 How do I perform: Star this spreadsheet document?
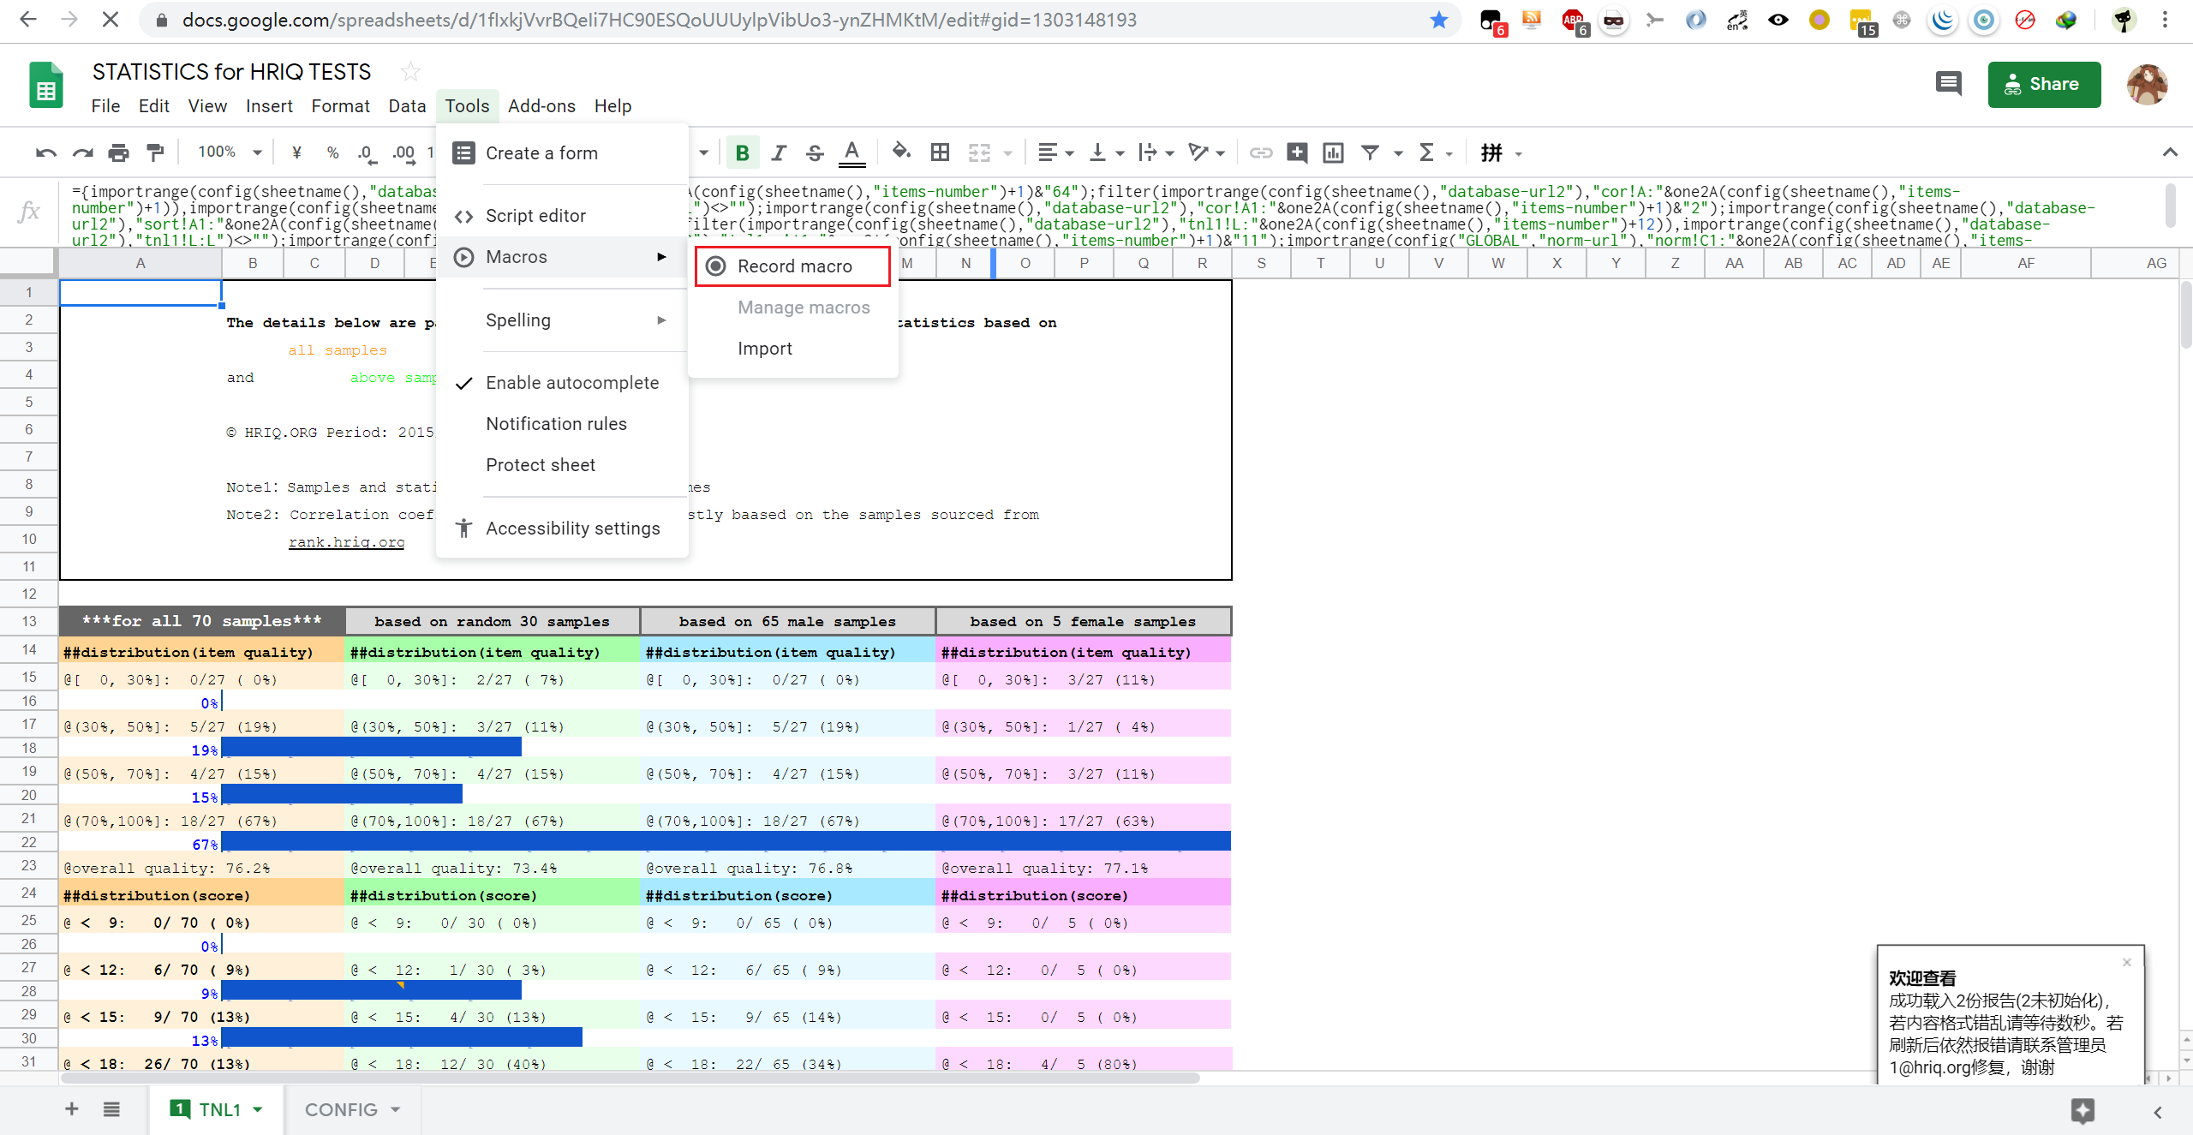[410, 72]
